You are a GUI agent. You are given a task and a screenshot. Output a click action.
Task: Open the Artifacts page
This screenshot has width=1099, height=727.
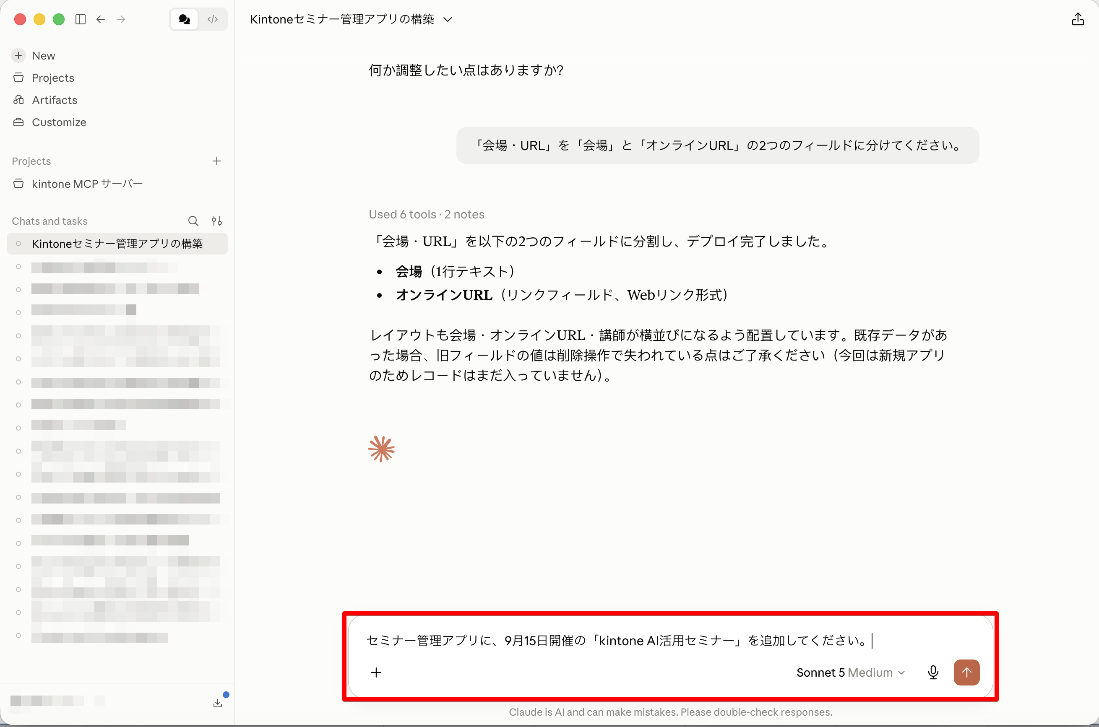tap(54, 100)
